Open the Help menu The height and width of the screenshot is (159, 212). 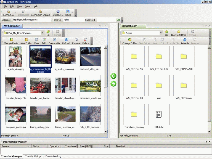tap(36, 6)
